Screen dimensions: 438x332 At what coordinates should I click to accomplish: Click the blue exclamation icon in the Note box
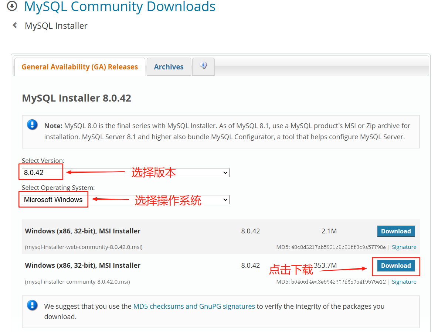point(33,124)
